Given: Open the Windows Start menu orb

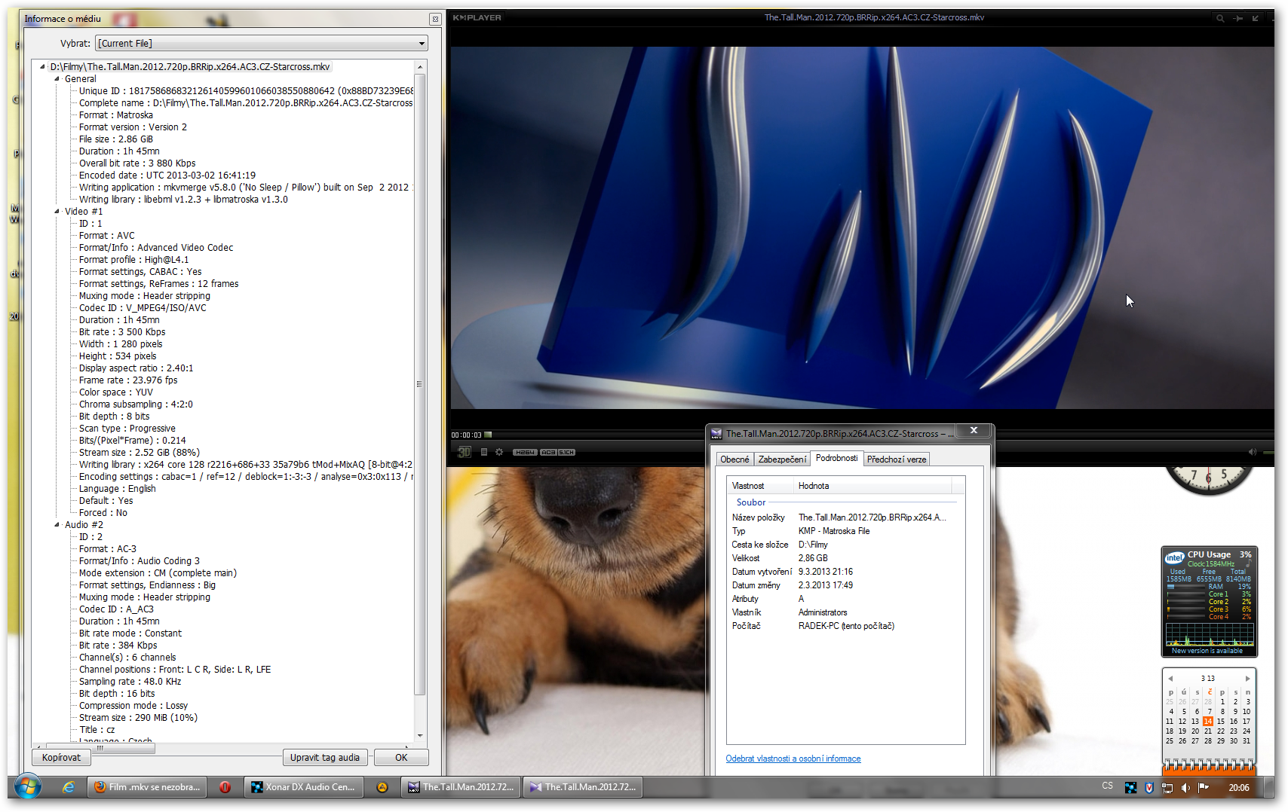Looking at the screenshot, I should (28, 787).
